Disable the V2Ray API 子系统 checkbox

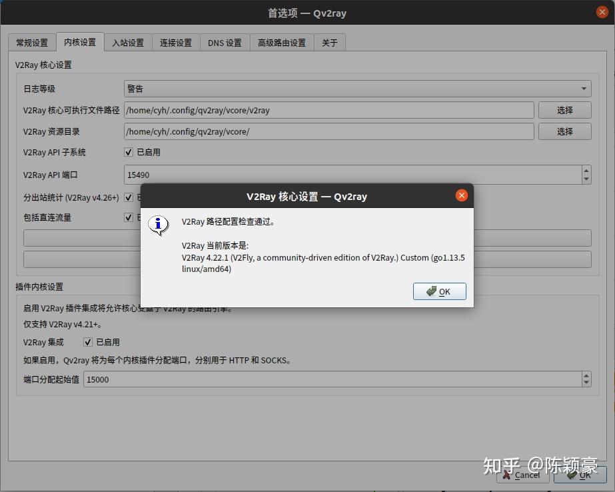pyautogui.click(x=128, y=152)
